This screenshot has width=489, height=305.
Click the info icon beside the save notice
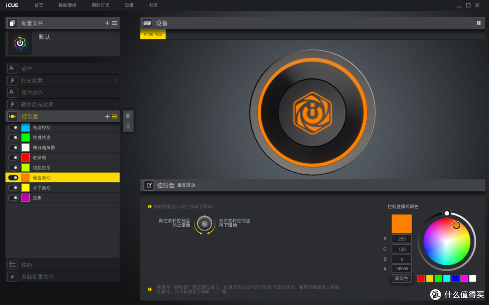(x=150, y=290)
